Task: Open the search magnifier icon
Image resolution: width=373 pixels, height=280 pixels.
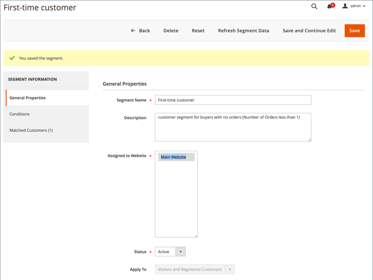Action: [314, 6]
